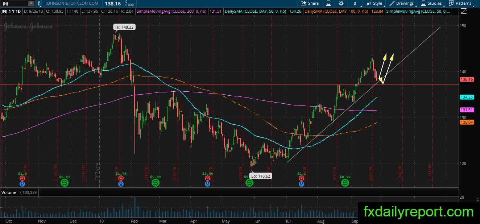Open the Patterns menu
Viewport: 480px width, 224px height.
(x=460, y=3)
